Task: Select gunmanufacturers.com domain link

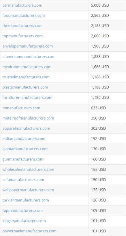Action: (x=23, y=159)
